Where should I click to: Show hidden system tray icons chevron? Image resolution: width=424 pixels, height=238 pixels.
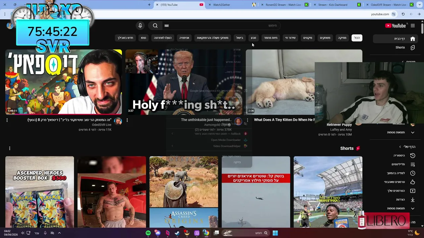point(59,233)
